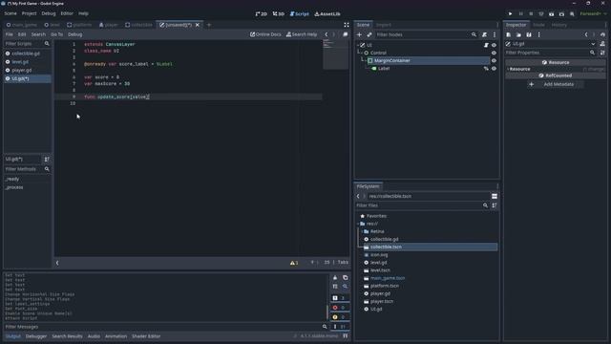Toggle alphabetical sorting of methods list
The width and height of the screenshot is (611, 344).
47,160
